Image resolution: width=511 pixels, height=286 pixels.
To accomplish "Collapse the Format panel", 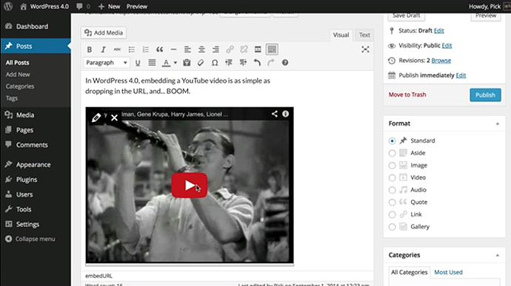I will 498,123.
